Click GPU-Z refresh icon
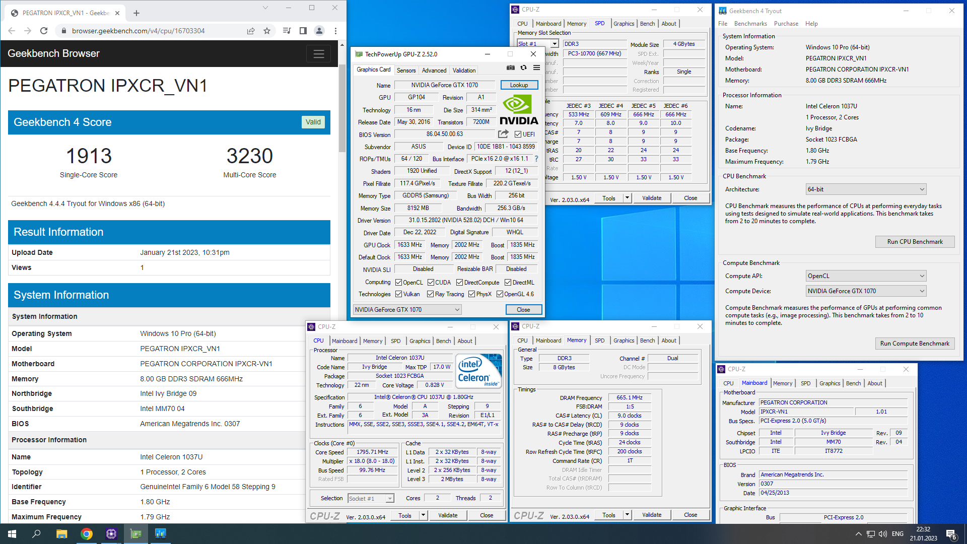967x544 pixels. click(x=523, y=67)
